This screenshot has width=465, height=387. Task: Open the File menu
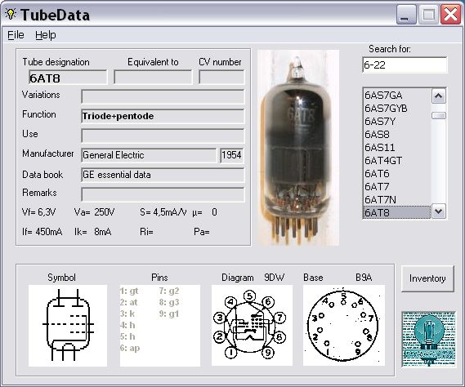coord(16,35)
